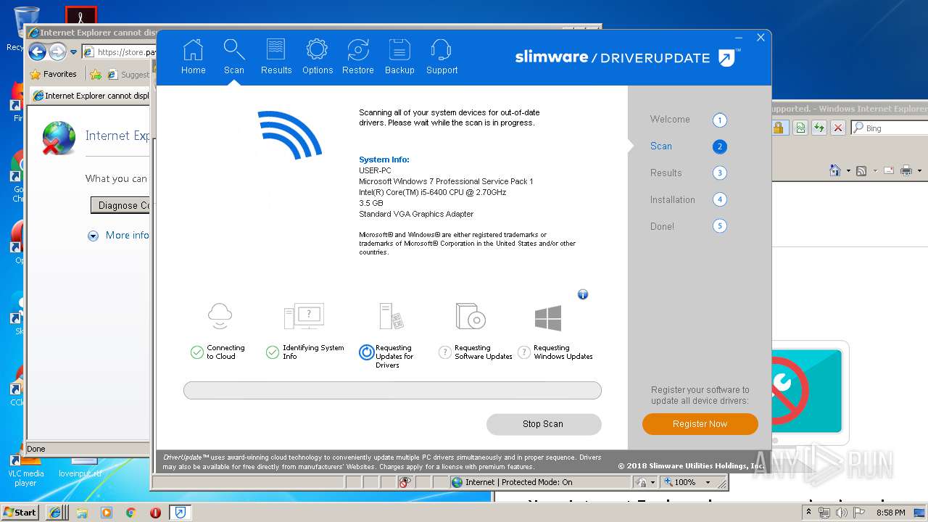Click the blue info icon

583,294
